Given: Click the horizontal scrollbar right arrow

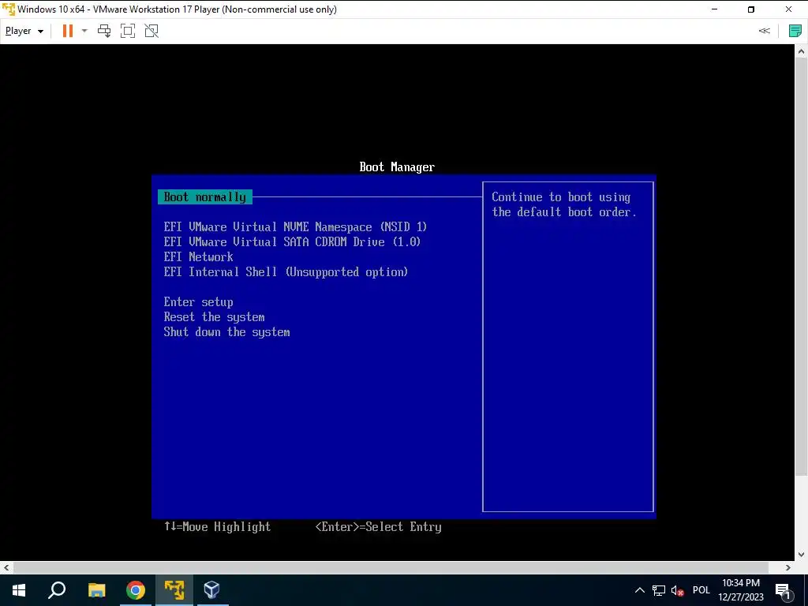Looking at the screenshot, I should (x=788, y=567).
